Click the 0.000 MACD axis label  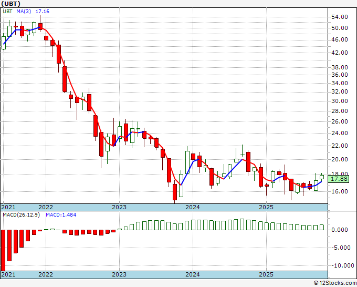[340, 230]
